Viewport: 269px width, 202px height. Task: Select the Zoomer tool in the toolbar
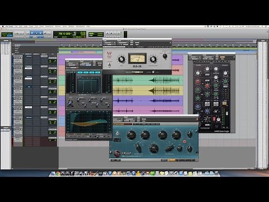point(27,33)
